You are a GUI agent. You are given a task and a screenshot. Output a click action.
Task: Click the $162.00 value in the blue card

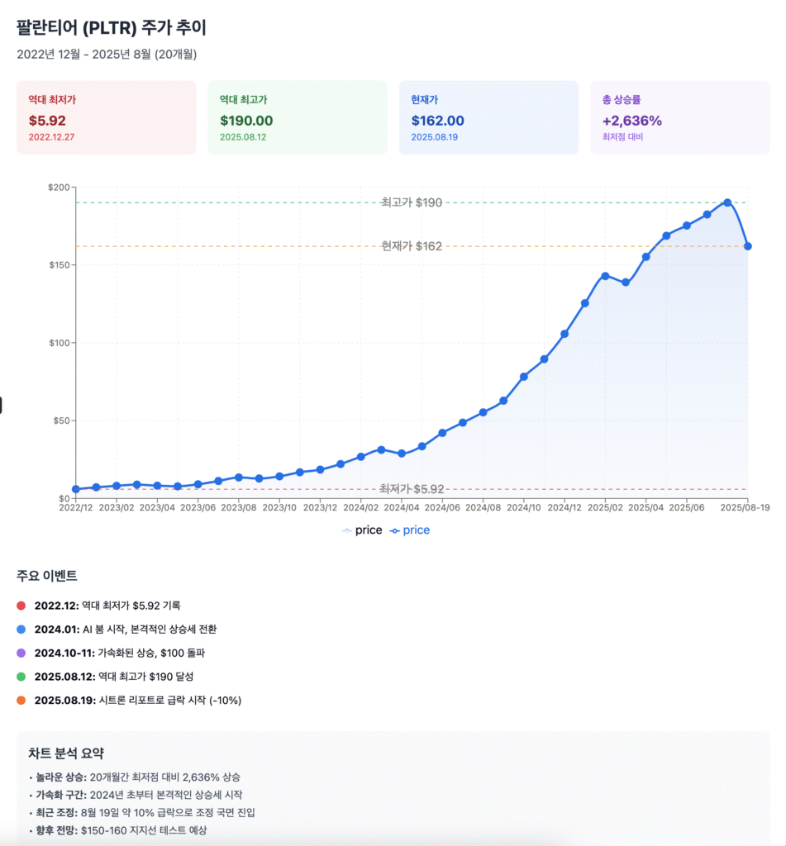pyautogui.click(x=438, y=121)
